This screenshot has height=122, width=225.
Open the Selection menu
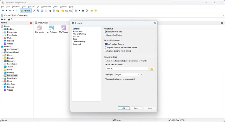[16, 7]
